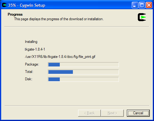154x121 pixels.
Task: Click the disabled Next button
Action: coord(112,113)
